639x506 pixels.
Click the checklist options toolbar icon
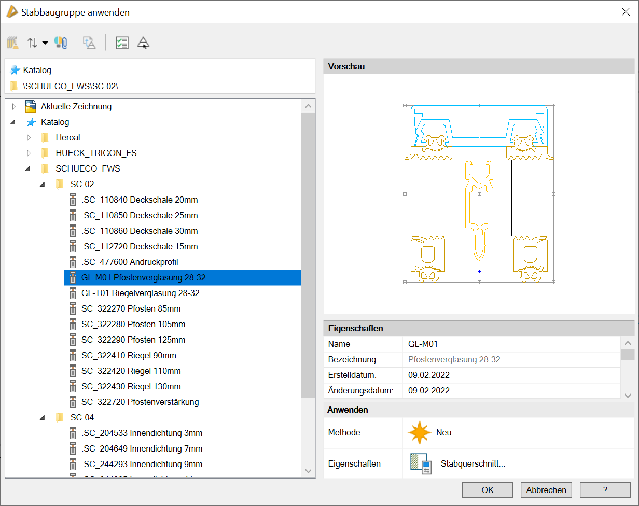click(x=122, y=43)
